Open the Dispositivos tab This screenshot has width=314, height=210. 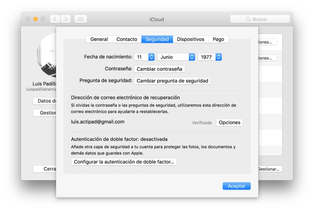tap(191, 39)
